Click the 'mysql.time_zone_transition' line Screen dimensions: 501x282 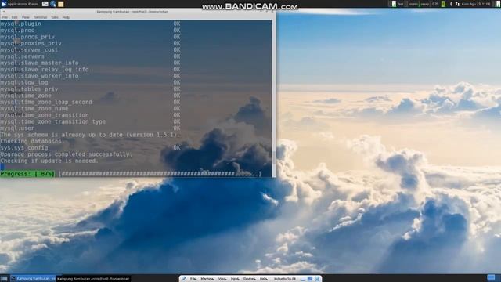(x=45, y=115)
